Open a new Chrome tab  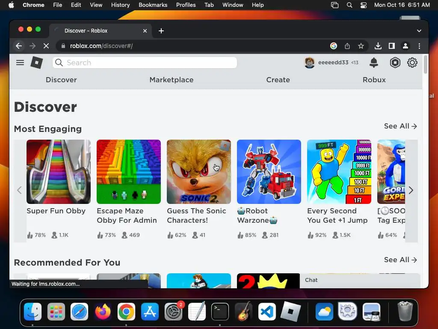coord(161,31)
